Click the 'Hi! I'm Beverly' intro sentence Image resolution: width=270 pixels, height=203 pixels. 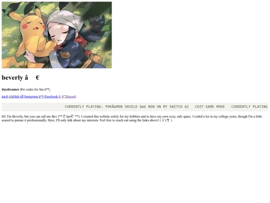tap(41, 116)
